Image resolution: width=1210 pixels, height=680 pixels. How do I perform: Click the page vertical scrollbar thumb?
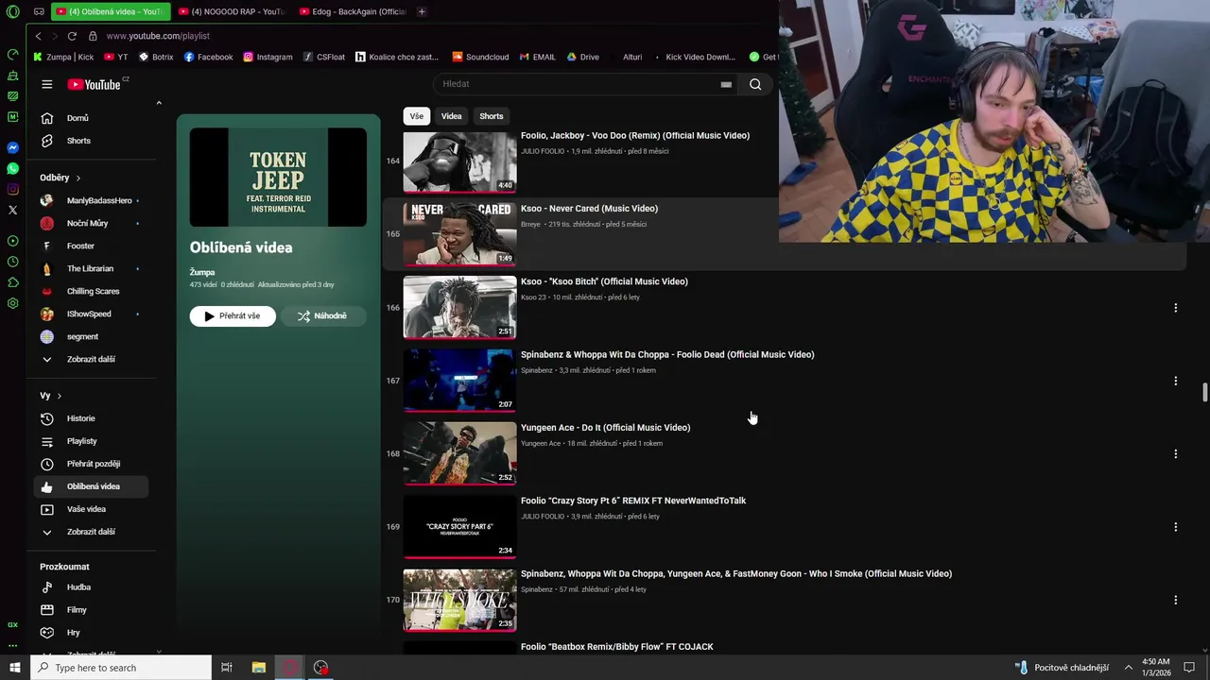[x=1204, y=393]
